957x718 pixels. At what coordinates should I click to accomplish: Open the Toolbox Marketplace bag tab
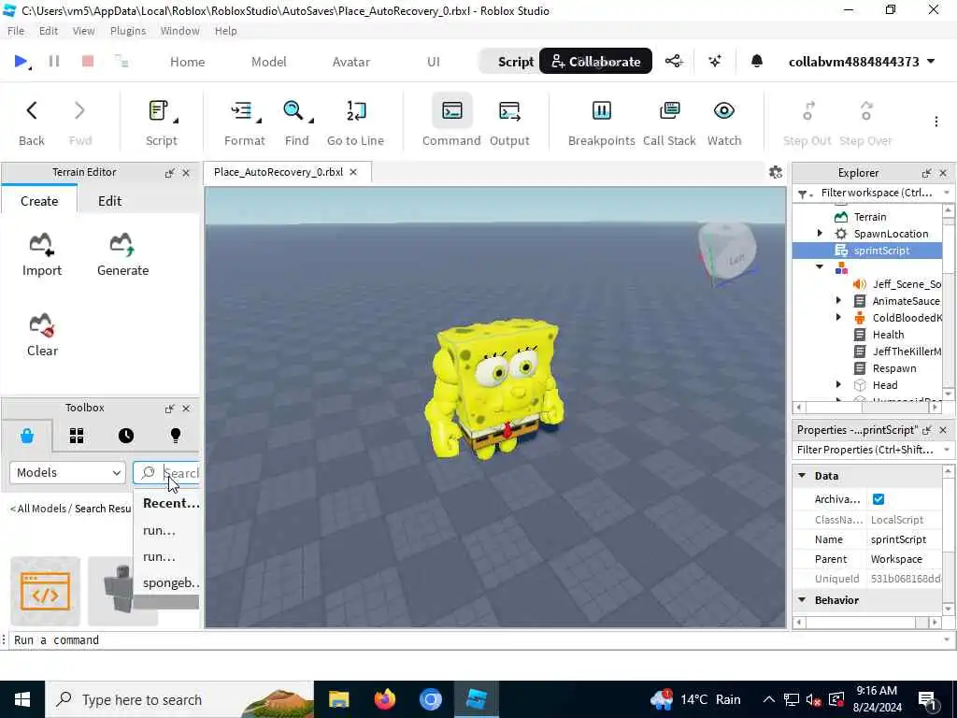(27, 436)
